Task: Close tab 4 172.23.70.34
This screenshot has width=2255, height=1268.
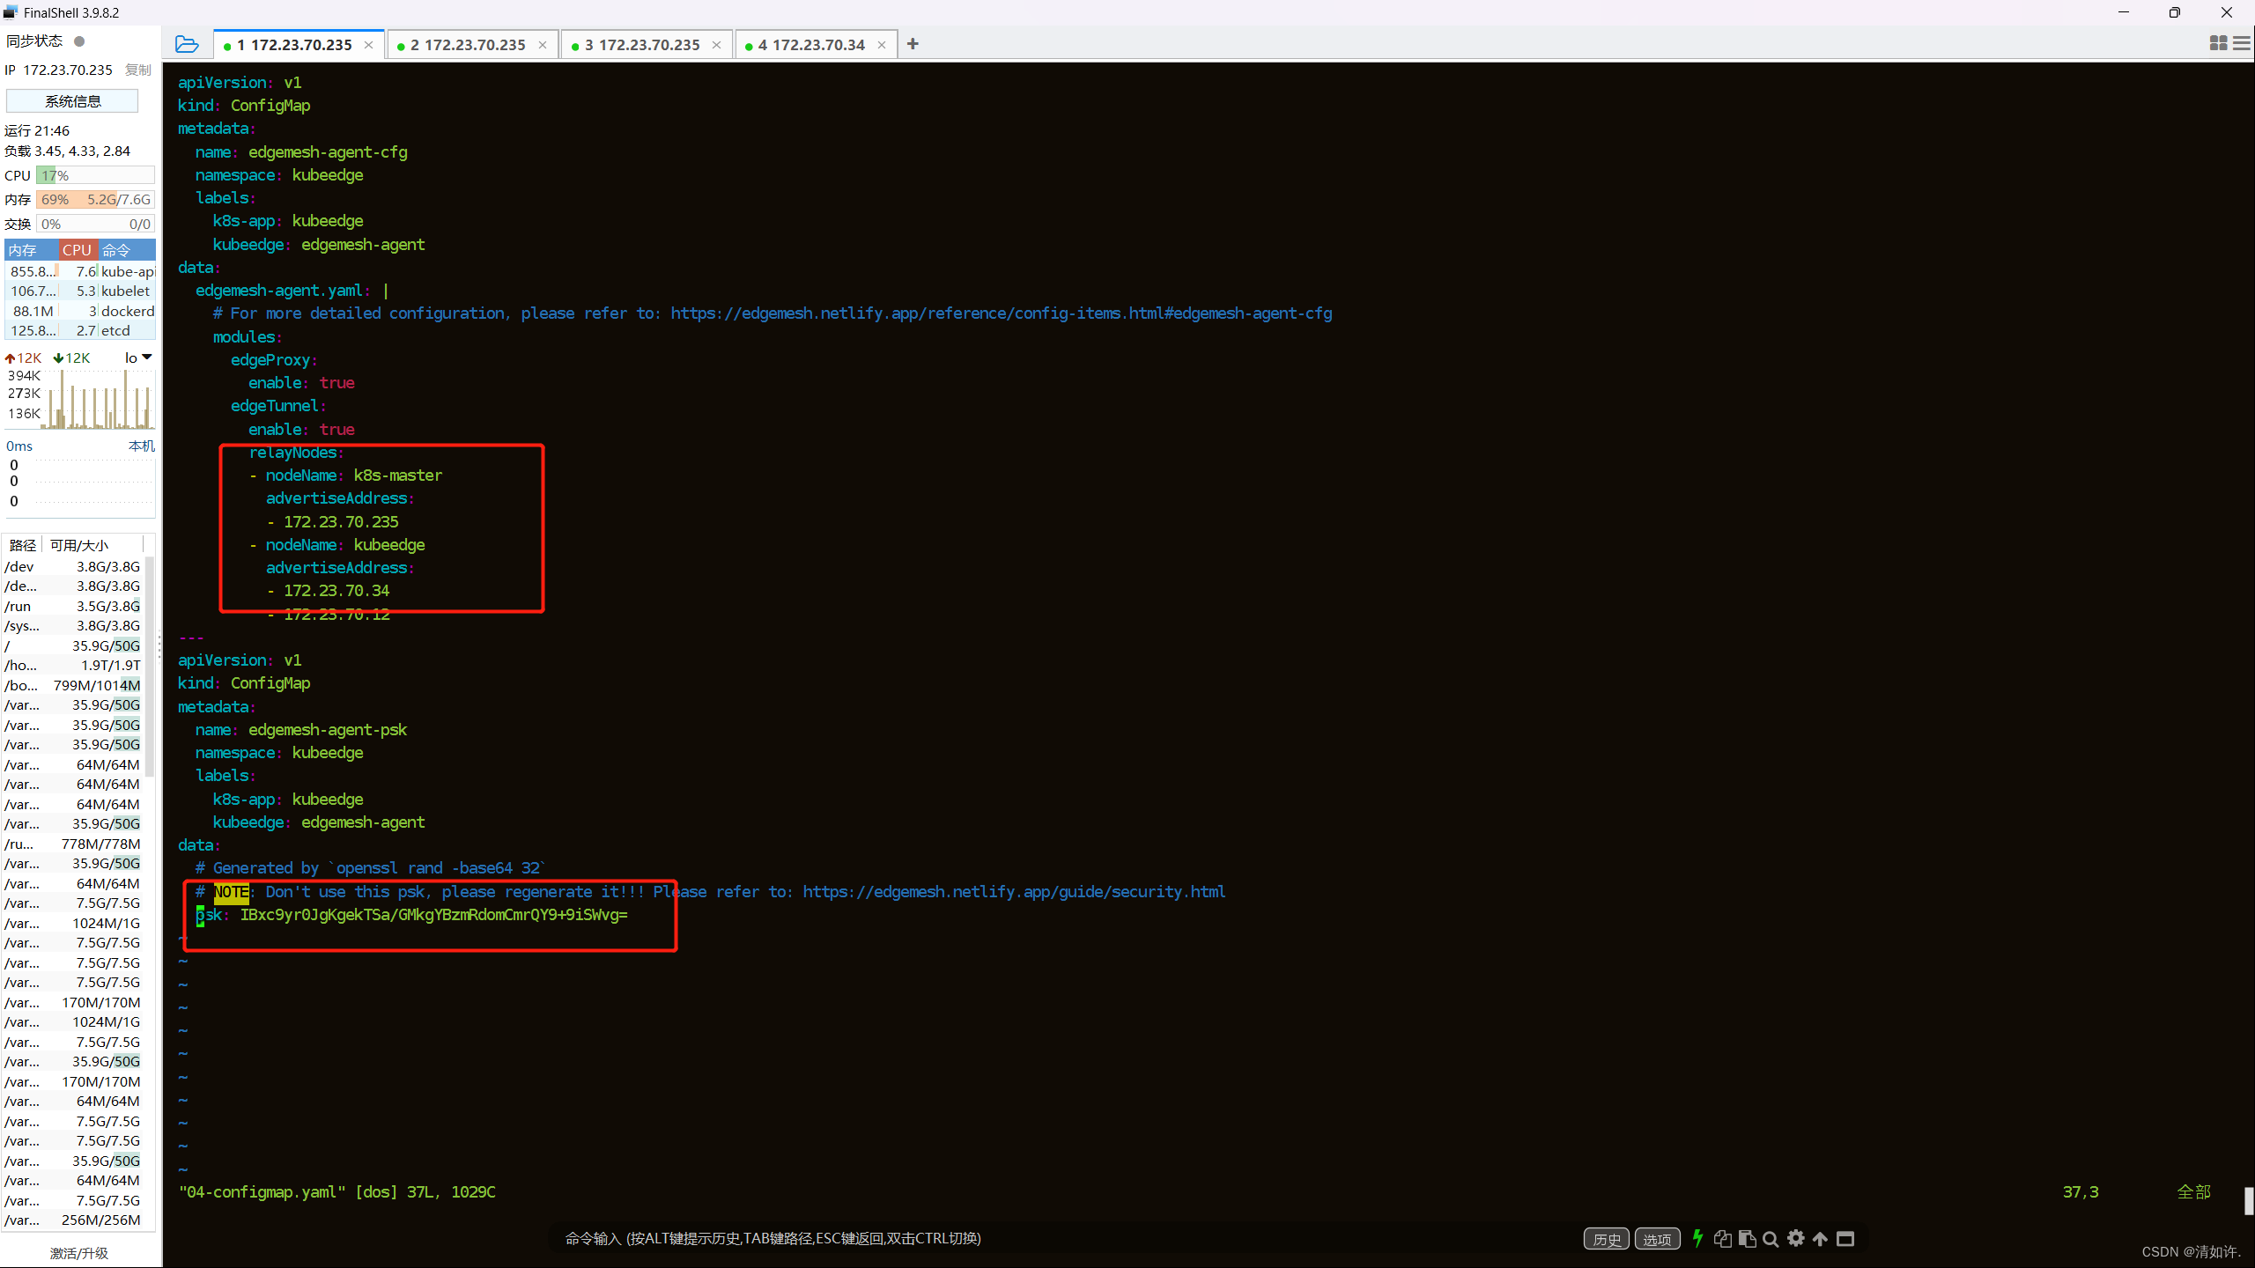Action: [x=881, y=45]
